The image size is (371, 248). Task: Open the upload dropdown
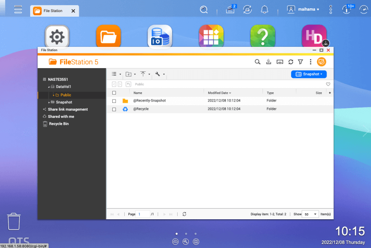tap(145, 74)
